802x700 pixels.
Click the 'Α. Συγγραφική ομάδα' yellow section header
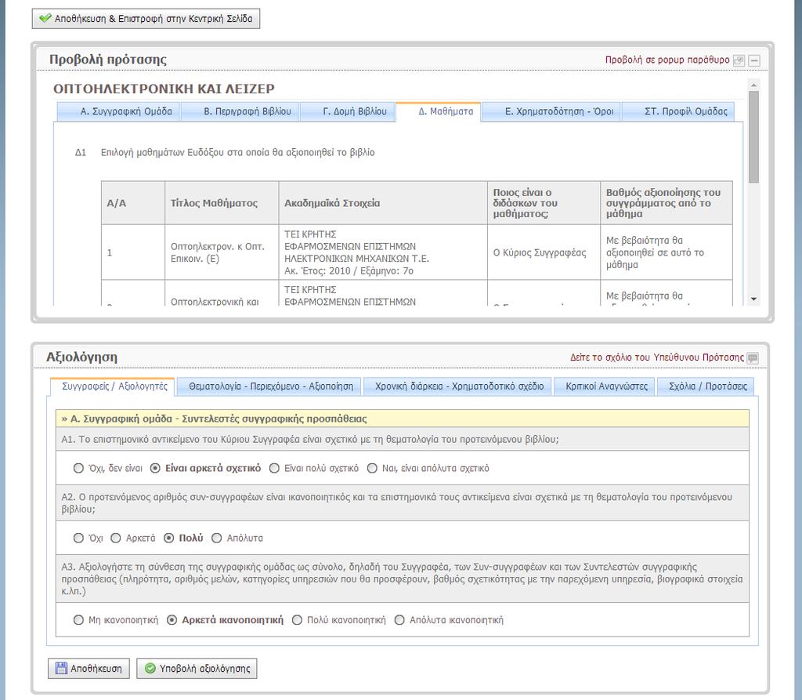(x=402, y=419)
